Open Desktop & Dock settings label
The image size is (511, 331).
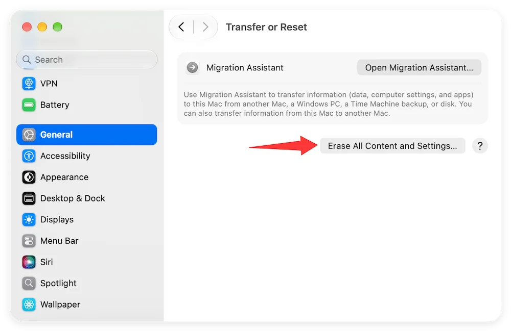73,198
